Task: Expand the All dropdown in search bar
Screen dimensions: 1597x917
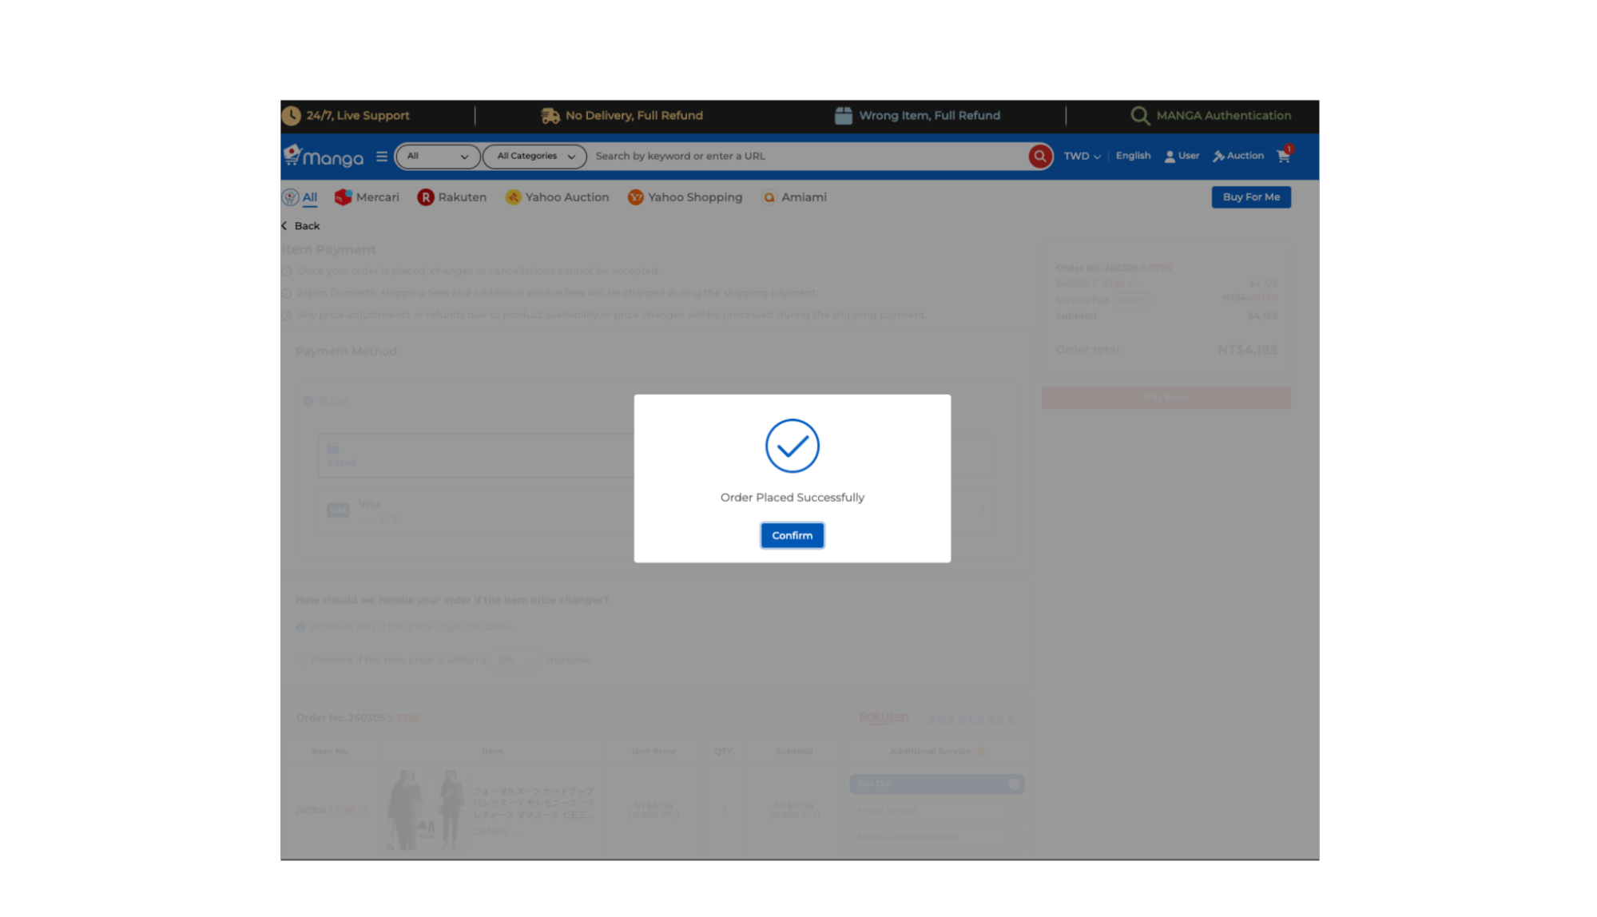Action: (x=438, y=157)
